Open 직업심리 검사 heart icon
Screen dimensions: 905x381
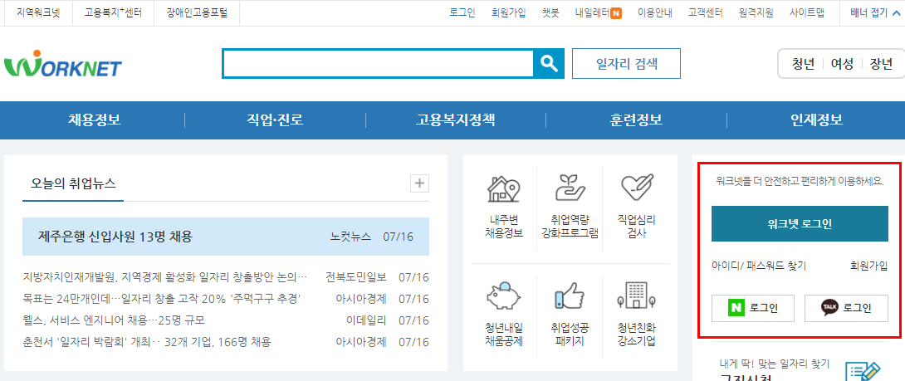coord(637,188)
